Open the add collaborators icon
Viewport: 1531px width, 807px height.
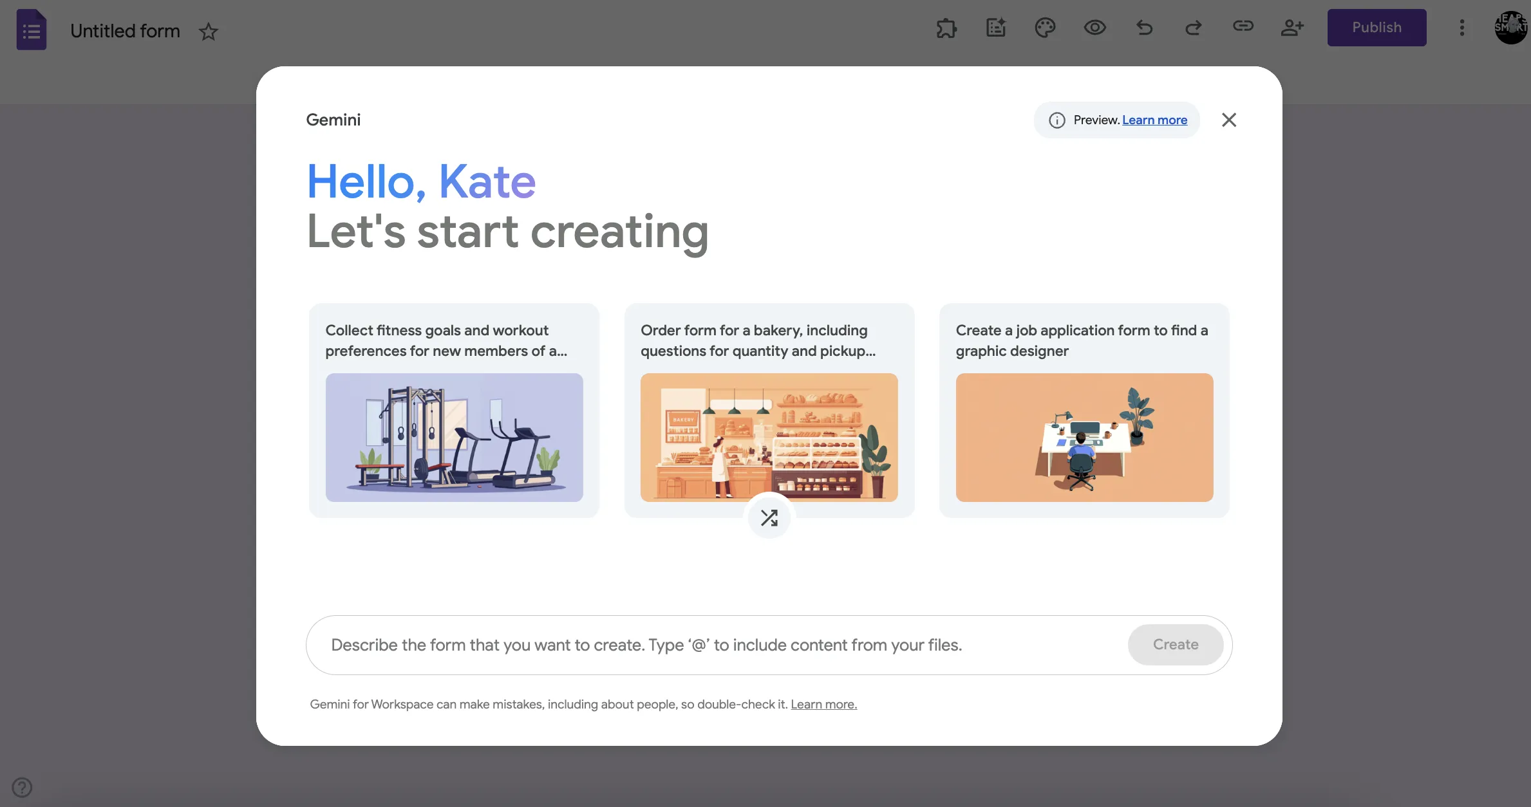pos(1292,28)
